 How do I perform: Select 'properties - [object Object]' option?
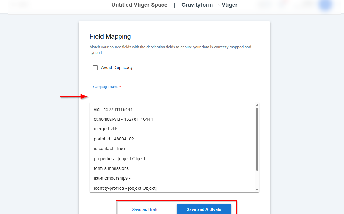coord(120,159)
